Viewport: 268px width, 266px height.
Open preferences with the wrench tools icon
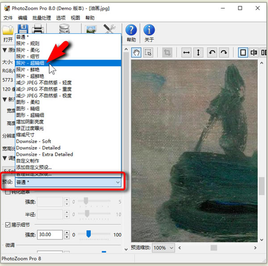pos(109,29)
